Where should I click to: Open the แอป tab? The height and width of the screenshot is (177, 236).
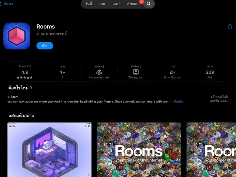(x=116, y=4)
